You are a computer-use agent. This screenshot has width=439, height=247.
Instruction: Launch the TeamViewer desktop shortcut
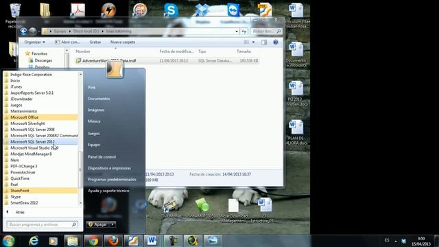pos(233,10)
